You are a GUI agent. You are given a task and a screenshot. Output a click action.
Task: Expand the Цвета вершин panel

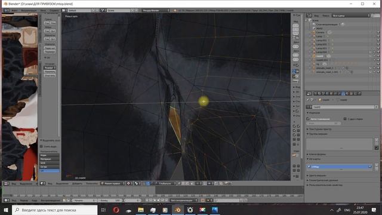pos(317,175)
